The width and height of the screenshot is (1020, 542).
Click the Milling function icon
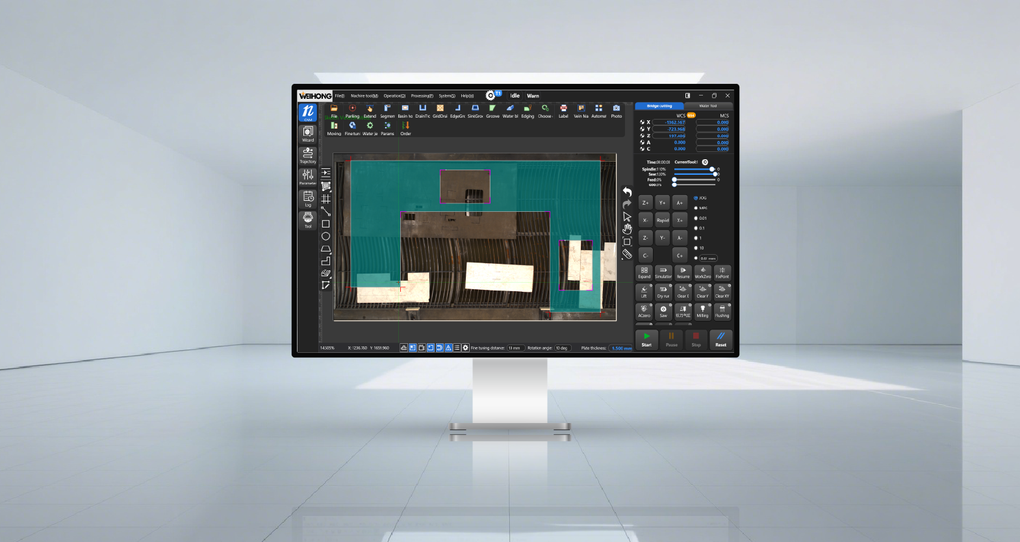(702, 311)
